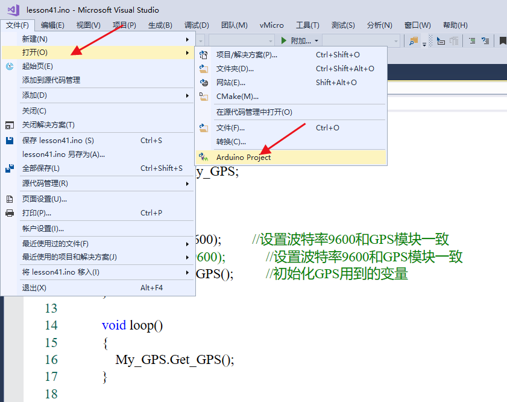
Task: Click the Arduino Project icon
Action: coord(203,157)
